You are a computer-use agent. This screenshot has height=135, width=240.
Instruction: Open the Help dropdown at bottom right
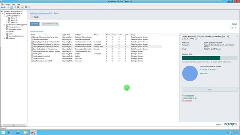point(219,124)
